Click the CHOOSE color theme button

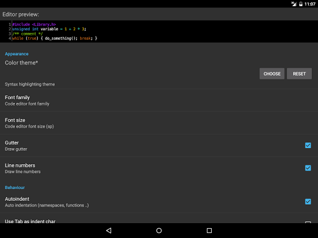point(272,74)
